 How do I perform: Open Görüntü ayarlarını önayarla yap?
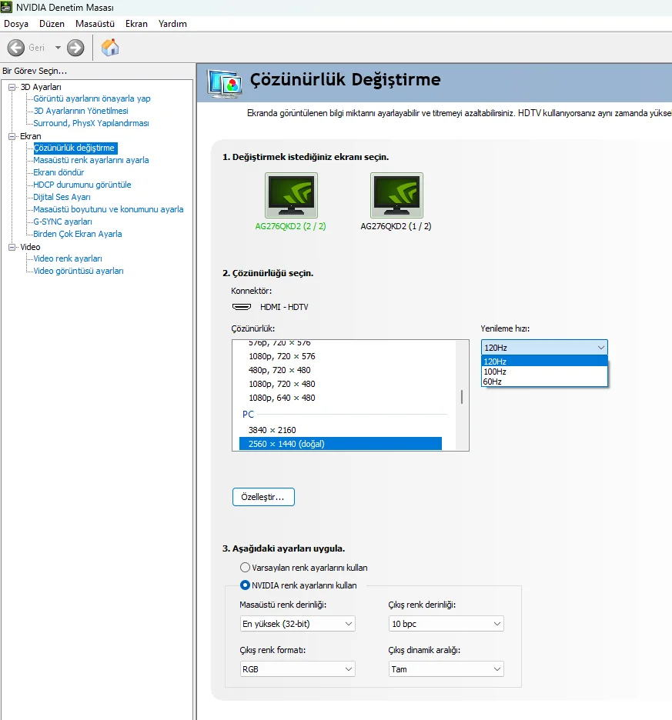[92, 98]
